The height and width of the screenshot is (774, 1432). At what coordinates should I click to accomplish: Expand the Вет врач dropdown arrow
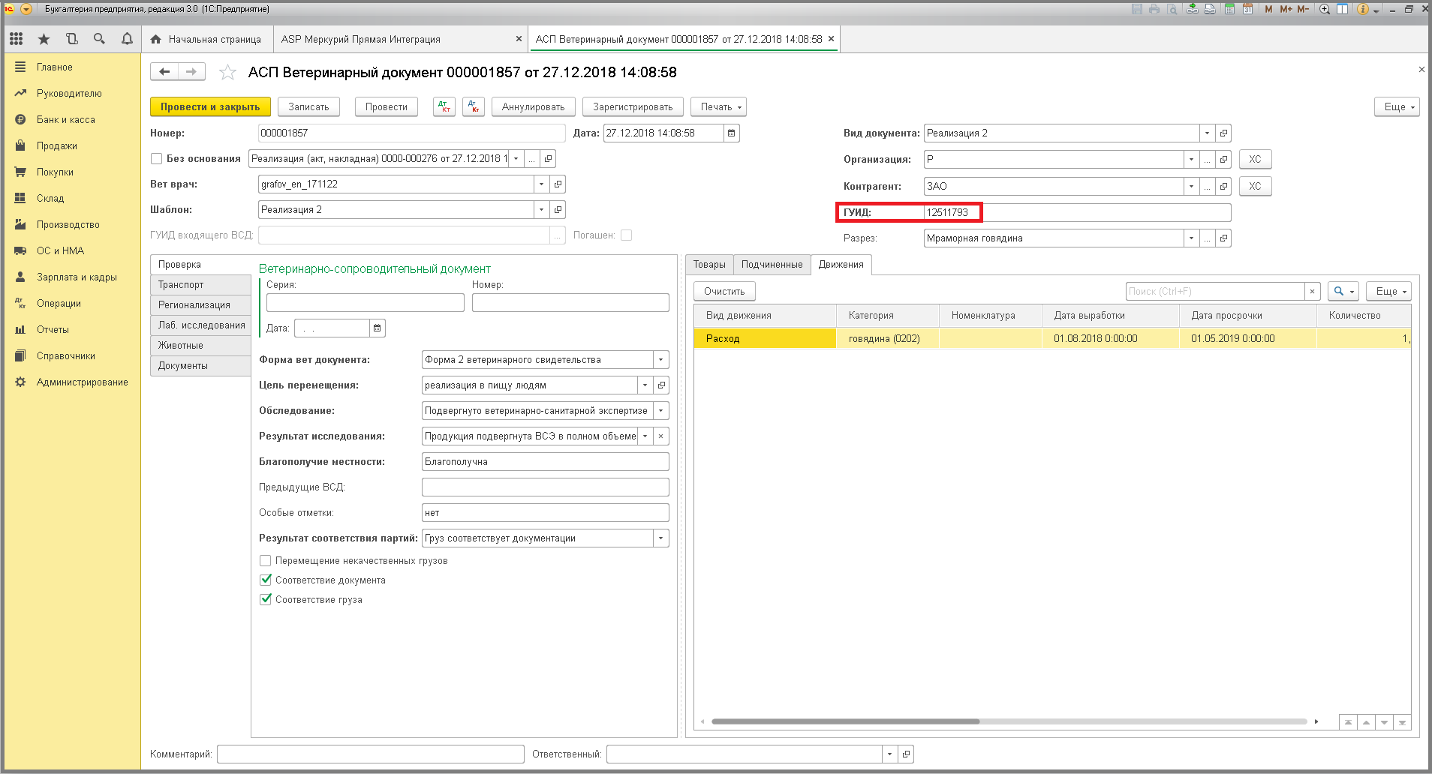542,184
